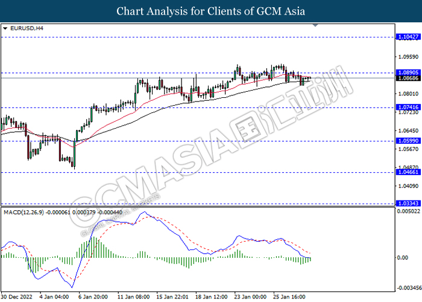Click the 30 Dec 2022 time label
The width and height of the screenshot is (422, 302).
(17, 297)
